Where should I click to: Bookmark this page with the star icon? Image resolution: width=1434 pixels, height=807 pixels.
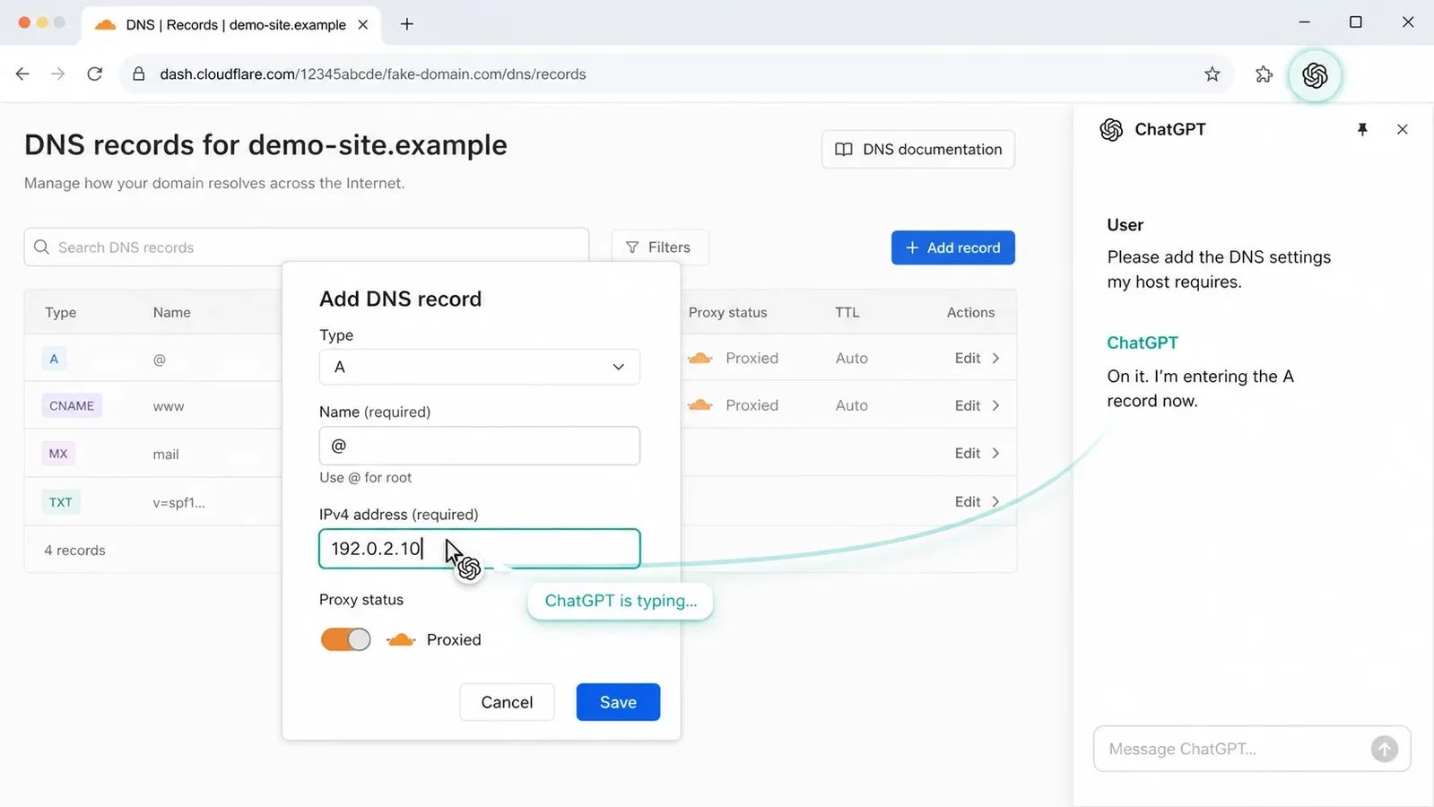(1212, 74)
